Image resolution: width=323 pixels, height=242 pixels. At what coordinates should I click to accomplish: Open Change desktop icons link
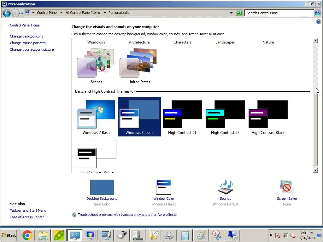tap(26, 36)
